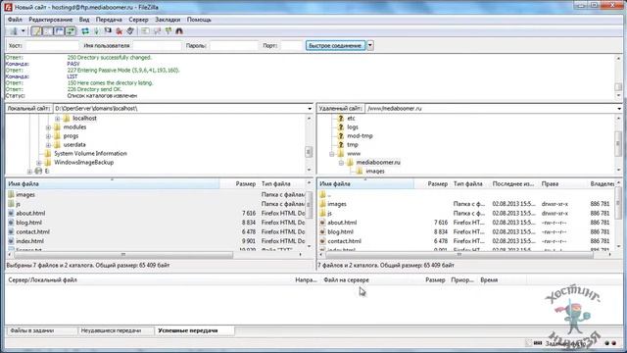
Task: Click the local js folder icon
Action: 11,204
